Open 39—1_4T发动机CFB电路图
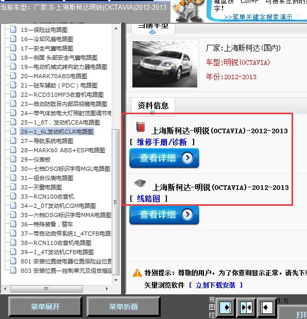Screen dimensions: 307x319 click(57, 252)
